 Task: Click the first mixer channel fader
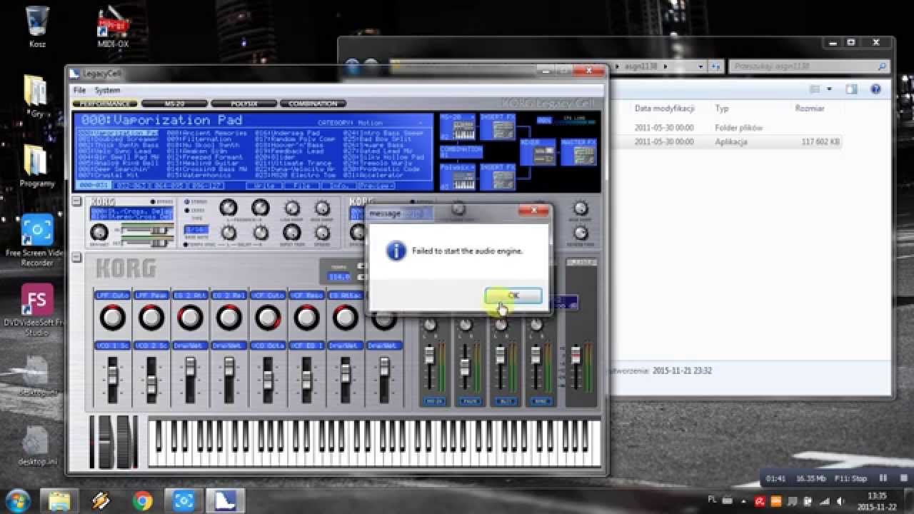430,356
